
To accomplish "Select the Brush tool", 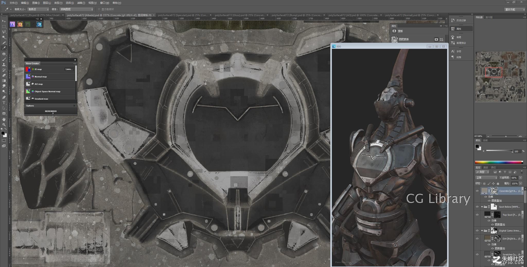I will [4, 59].
